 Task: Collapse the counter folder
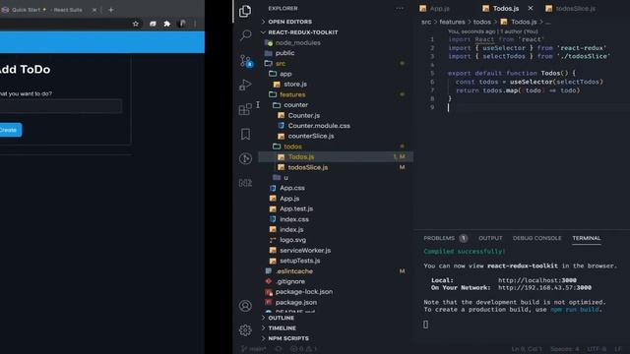point(295,105)
